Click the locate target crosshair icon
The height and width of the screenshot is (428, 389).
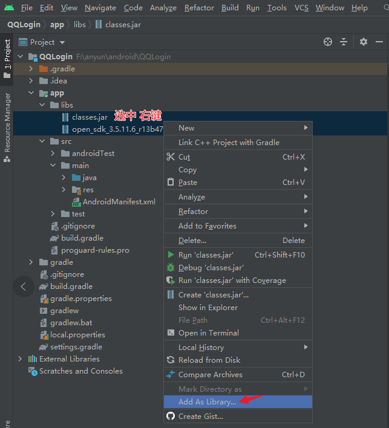tap(328, 42)
